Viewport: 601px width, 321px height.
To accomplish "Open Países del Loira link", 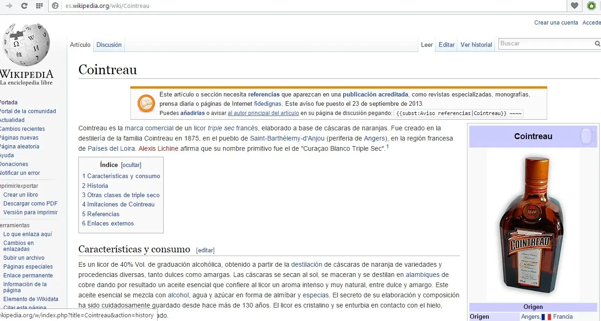I will tap(111, 148).
